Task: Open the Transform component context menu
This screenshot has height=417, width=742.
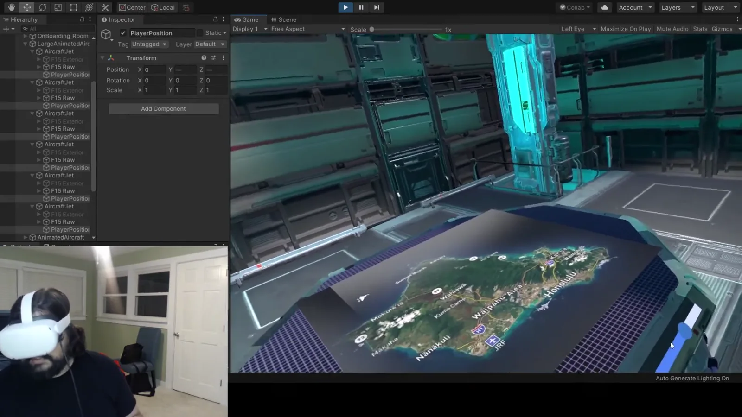Action: tap(223, 58)
